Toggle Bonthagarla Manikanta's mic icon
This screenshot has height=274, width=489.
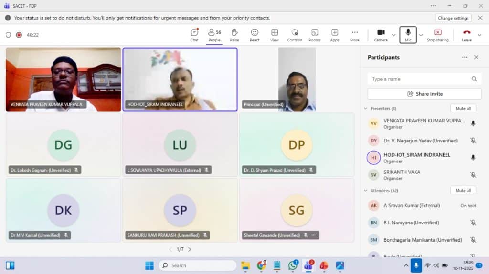473,240
